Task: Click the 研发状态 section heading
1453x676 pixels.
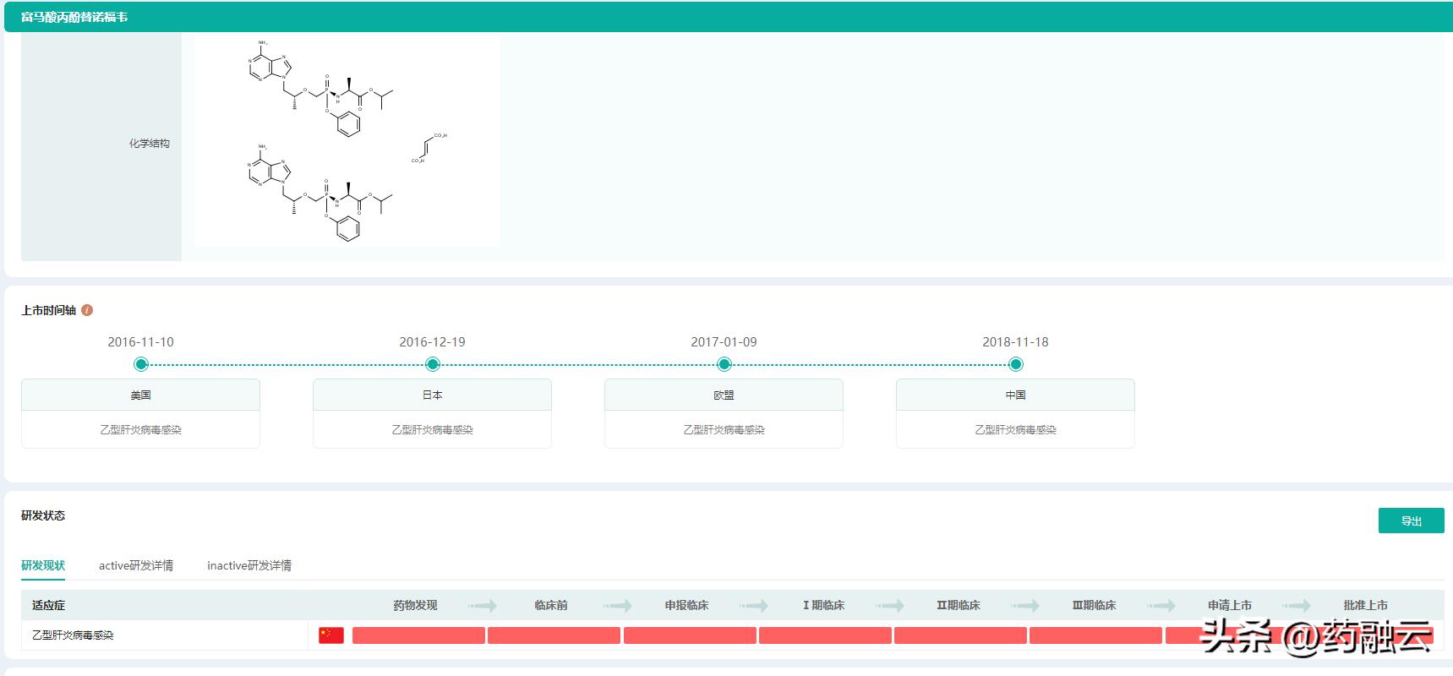Action: click(43, 515)
